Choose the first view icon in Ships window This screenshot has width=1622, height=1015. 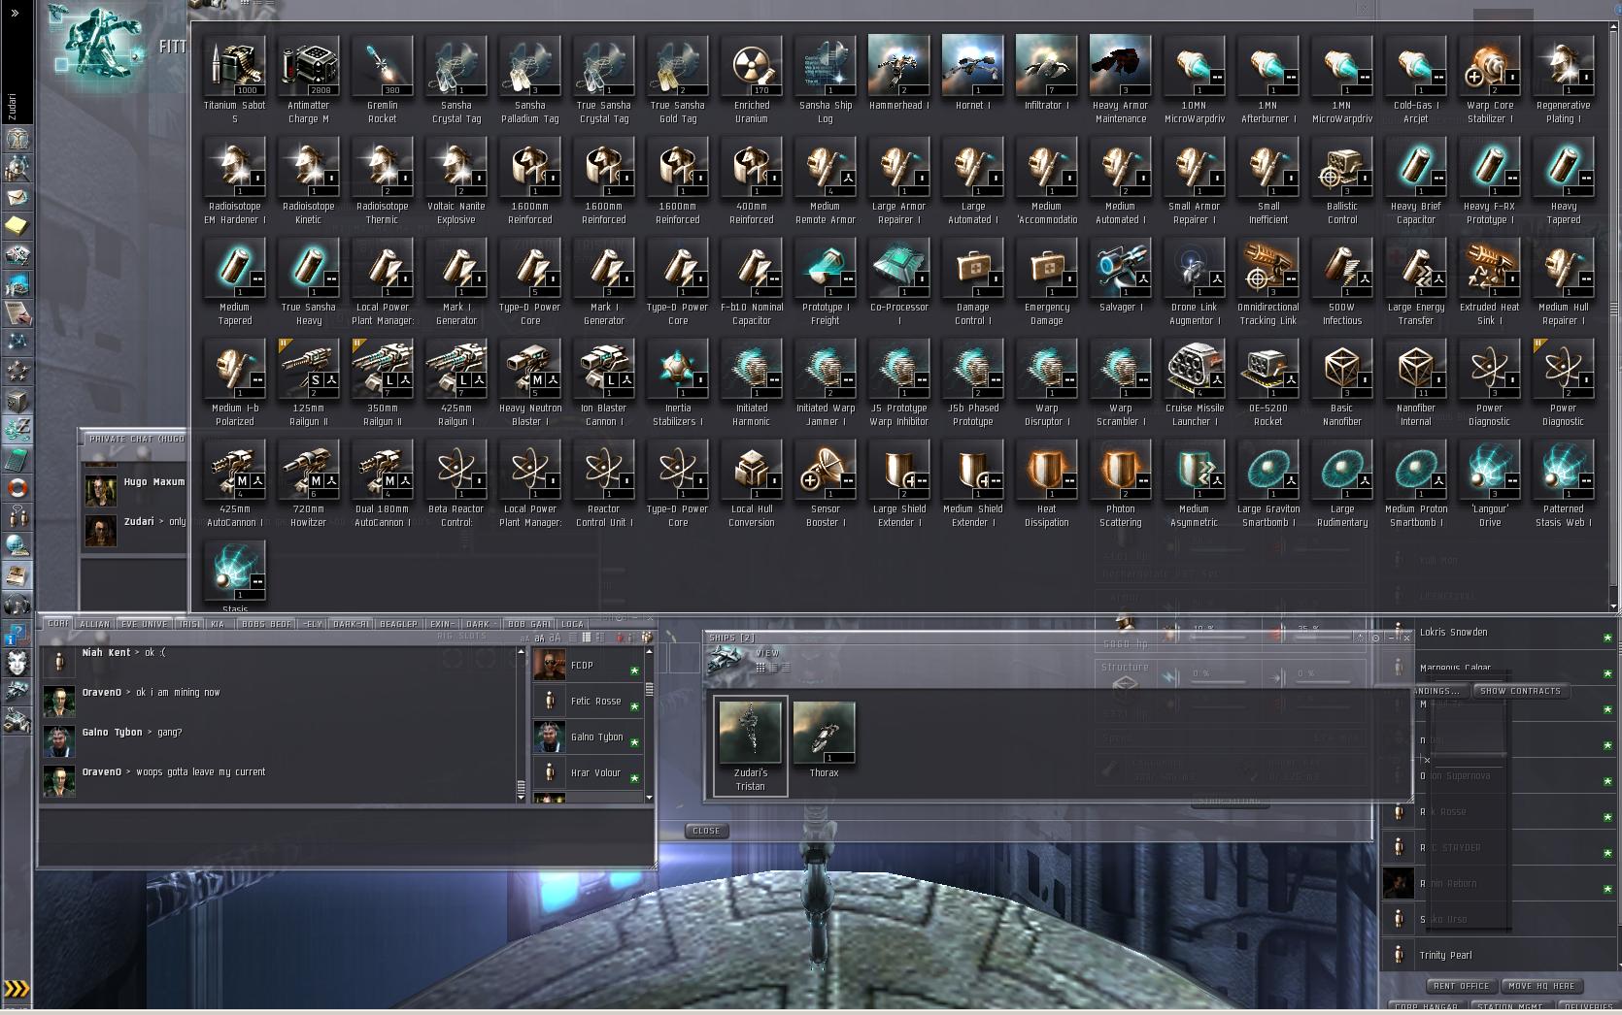[x=760, y=667]
